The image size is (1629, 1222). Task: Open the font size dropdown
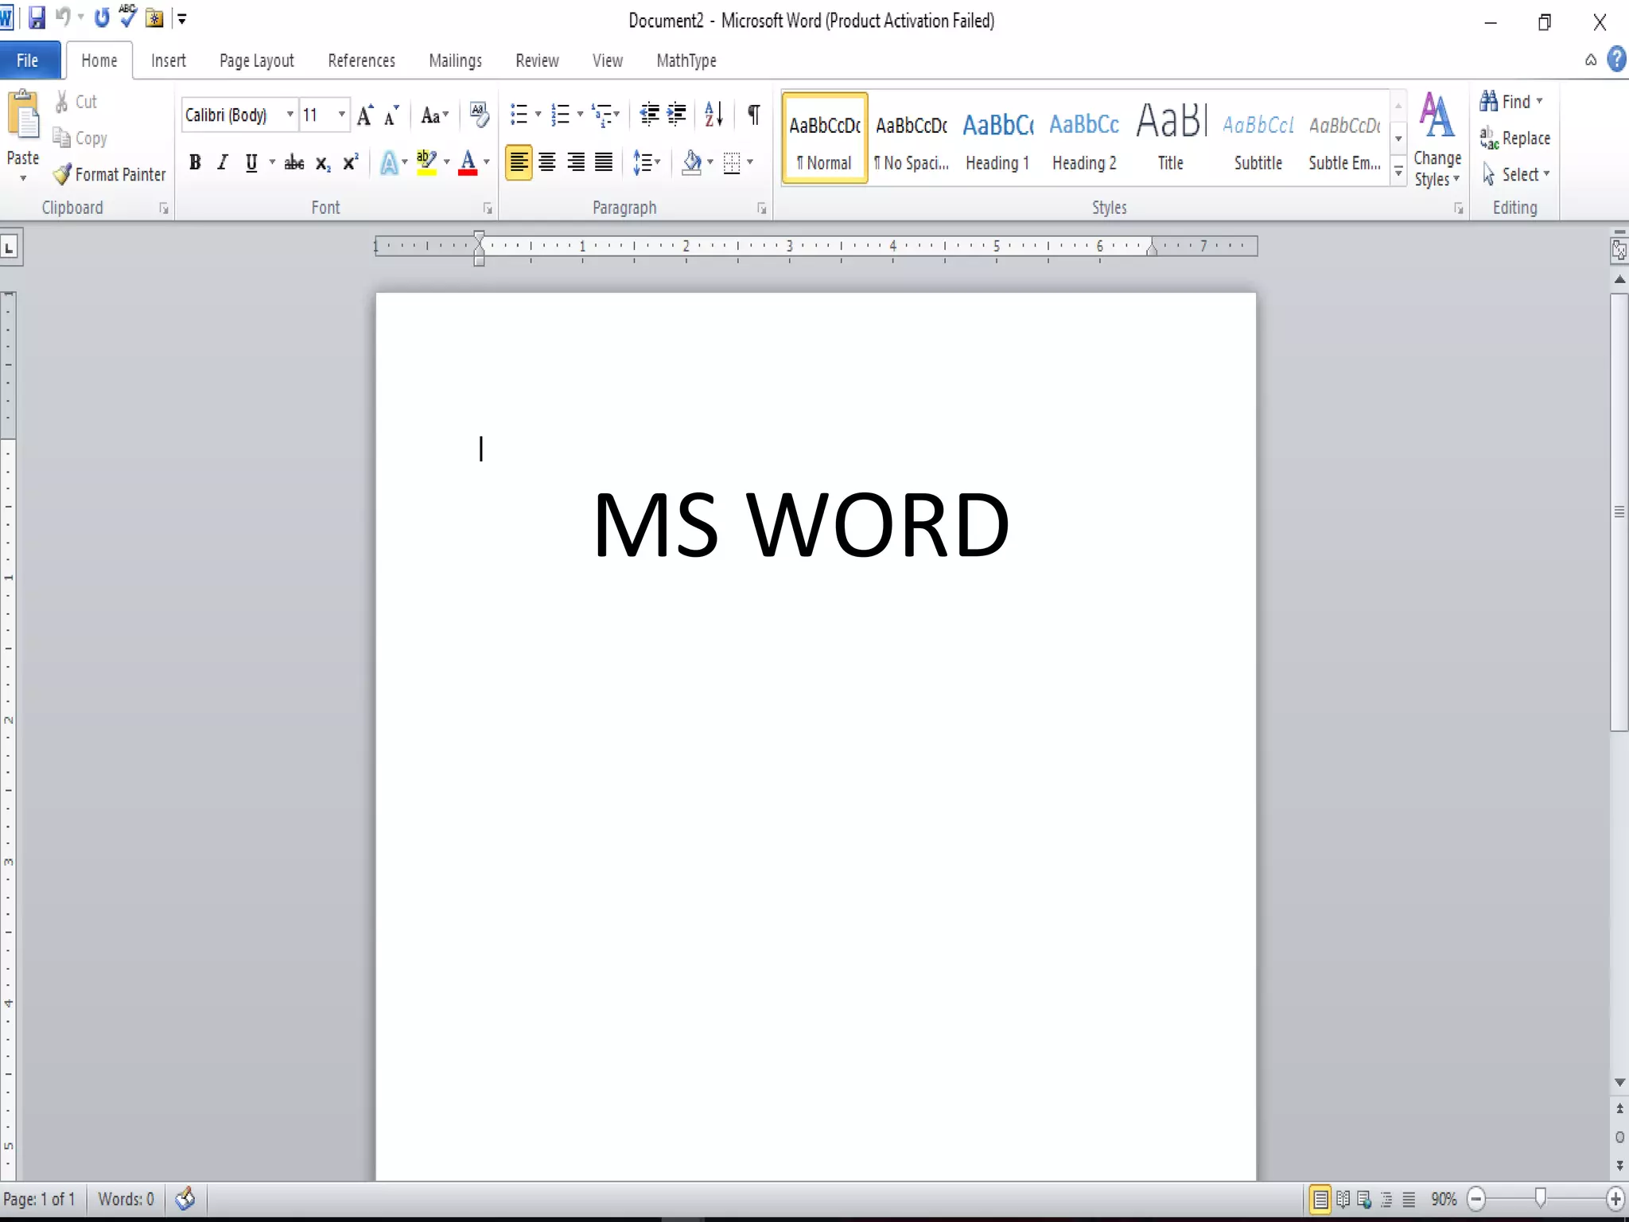point(342,115)
